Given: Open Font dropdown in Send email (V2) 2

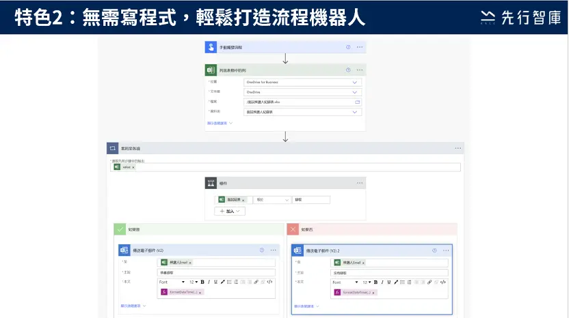Looking at the screenshot, I should [345, 283].
